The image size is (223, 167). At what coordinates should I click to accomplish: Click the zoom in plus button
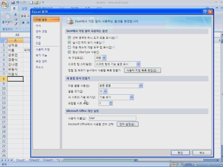[221, 165]
